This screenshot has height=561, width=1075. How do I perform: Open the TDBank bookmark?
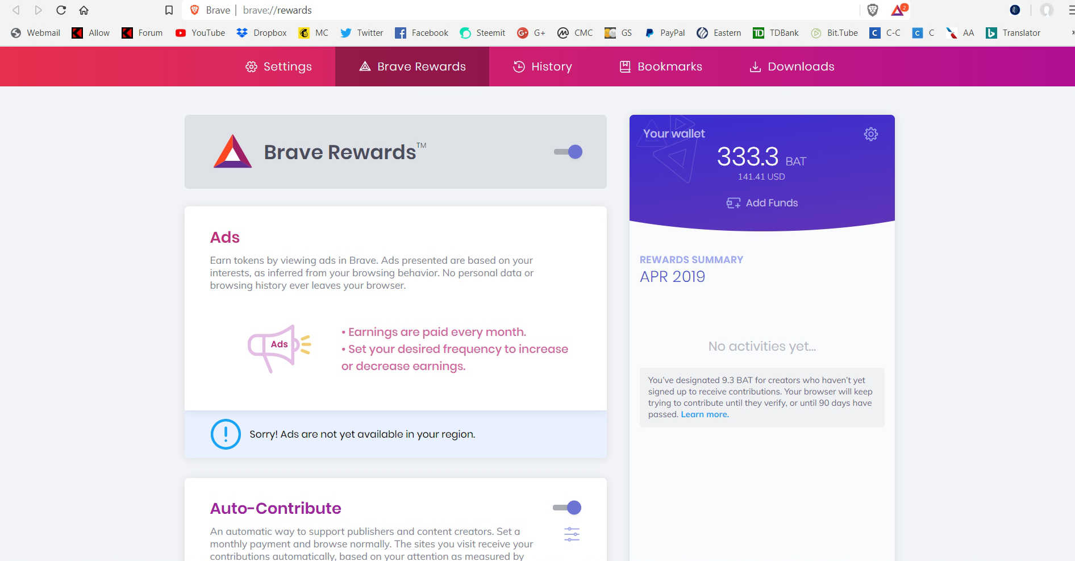tap(776, 33)
